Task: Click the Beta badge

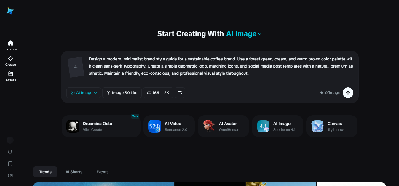Action: pos(135,116)
